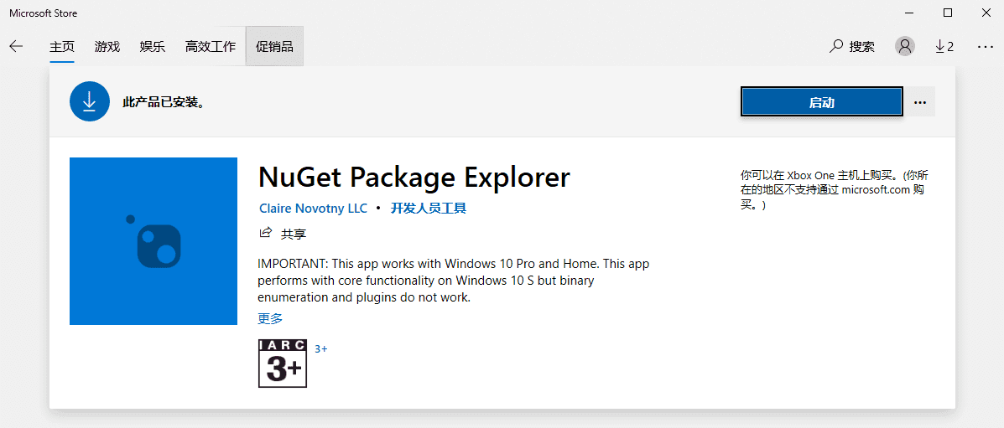Open the user account profile icon
The height and width of the screenshot is (428, 1004).
(x=904, y=46)
